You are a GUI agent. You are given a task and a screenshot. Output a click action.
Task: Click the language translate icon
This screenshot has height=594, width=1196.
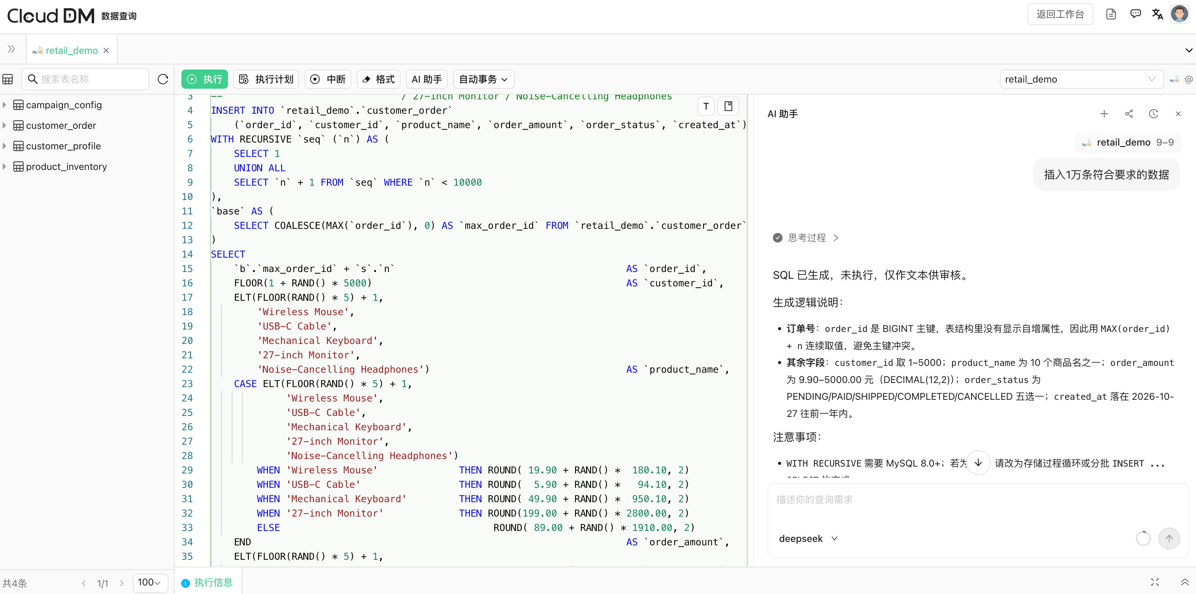tap(1157, 14)
